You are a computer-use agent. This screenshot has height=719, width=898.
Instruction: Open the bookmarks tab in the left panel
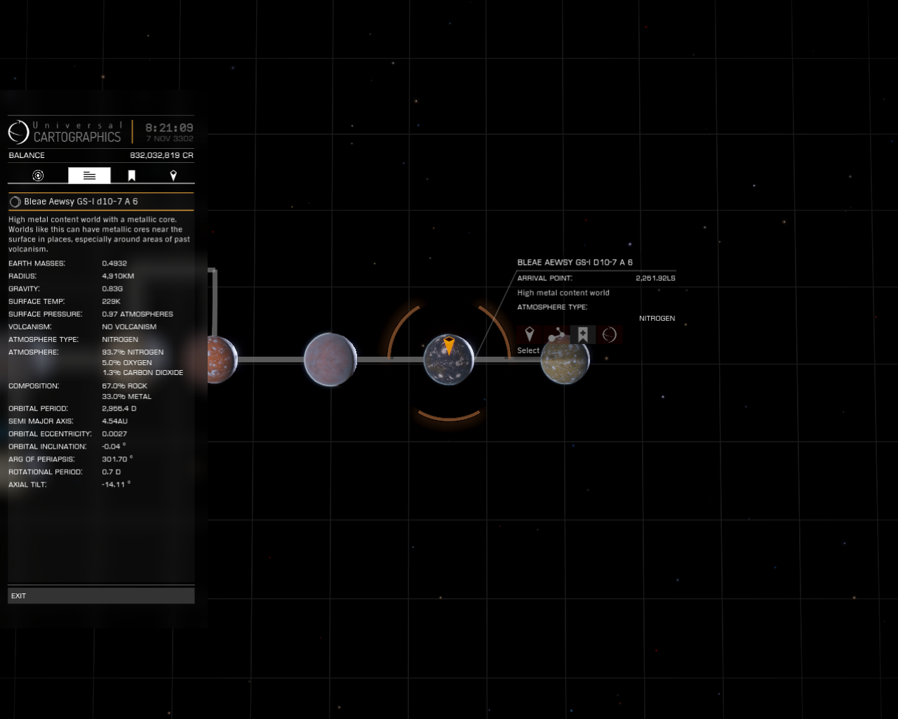131,176
